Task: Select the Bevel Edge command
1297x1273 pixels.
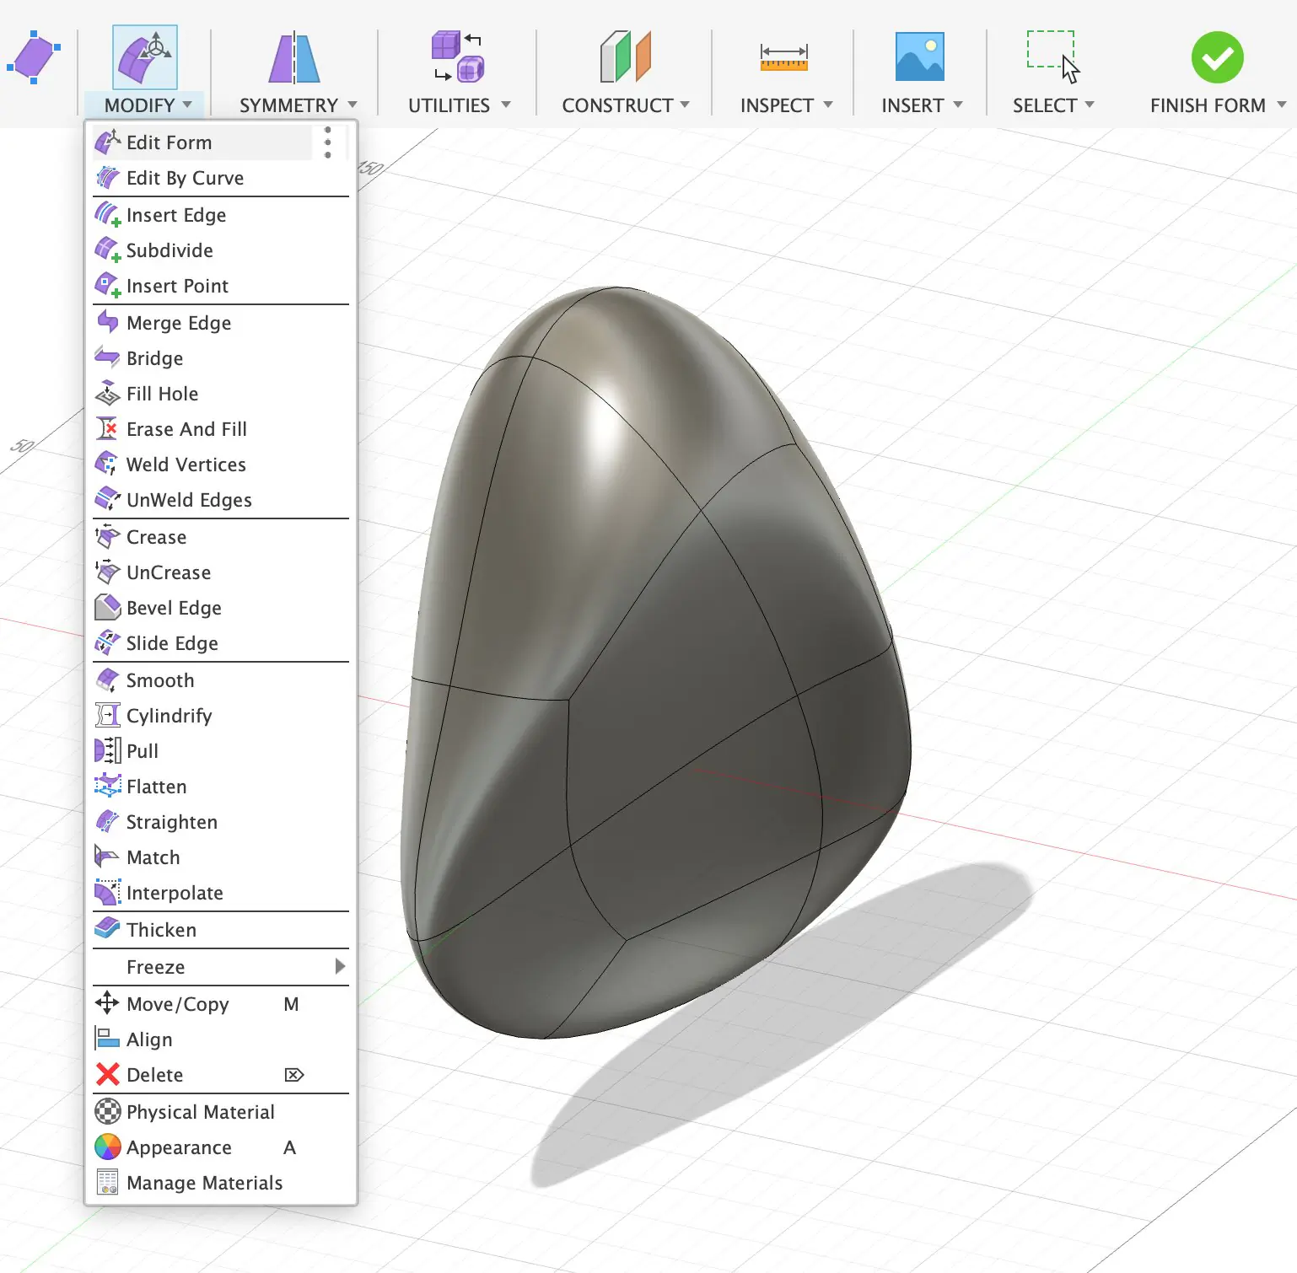Action: coord(174,608)
